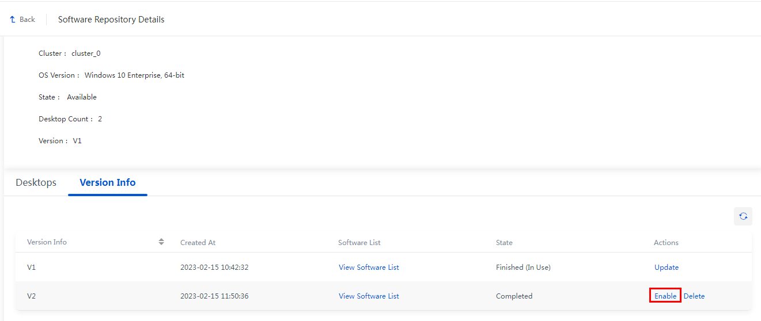Viewport: 761px width, 321px height.
Task: Select the V2 version row cell
Action: pyautogui.click(x=32, y=296)
